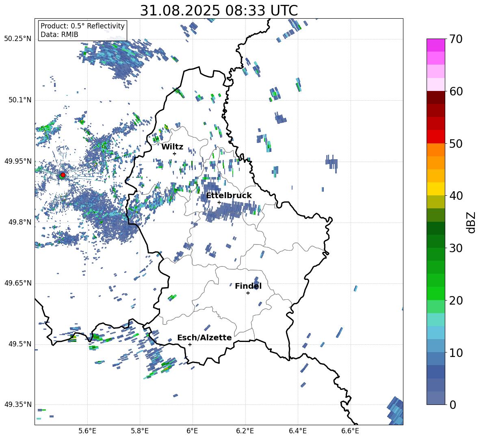Click the colorbar tick label 40
The width and height of the screenshot is (481, 439).
[456, 196]
